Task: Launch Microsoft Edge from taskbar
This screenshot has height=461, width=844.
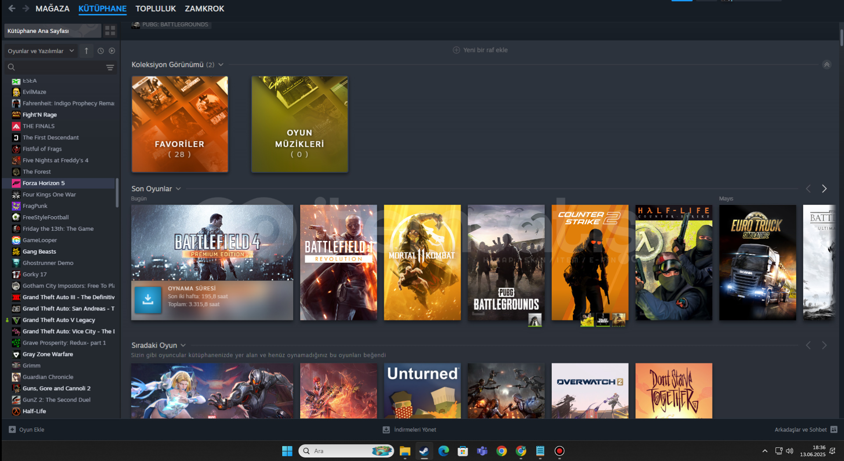Action: click(x=444, y=451)
